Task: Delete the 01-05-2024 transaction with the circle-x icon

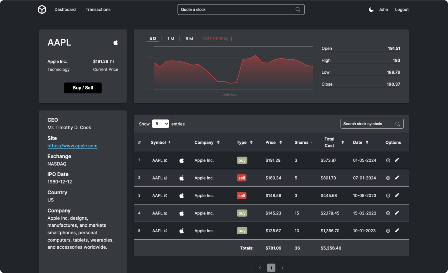Action: [388, 160]
